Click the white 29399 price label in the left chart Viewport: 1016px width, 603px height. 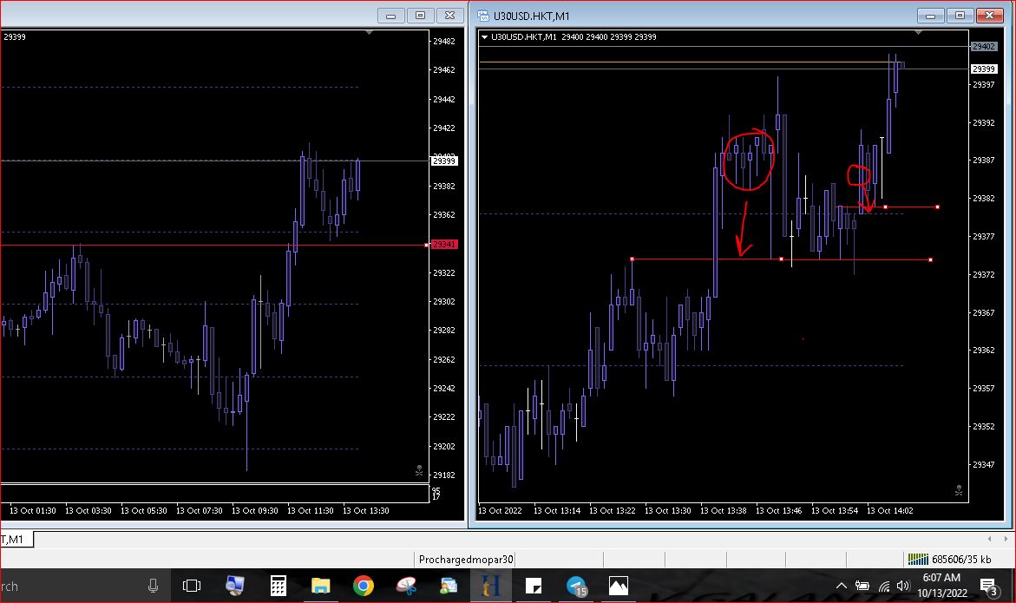tap(444, 161)
